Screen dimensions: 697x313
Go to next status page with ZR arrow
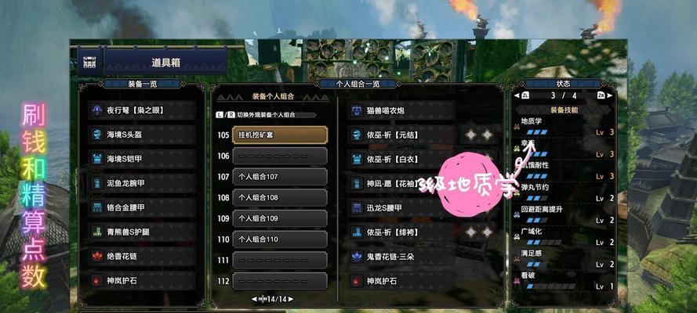pos(604,95)
